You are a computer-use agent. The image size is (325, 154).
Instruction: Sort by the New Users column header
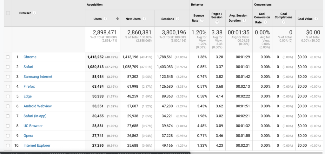pyautogui.click(x=133, y=19)
